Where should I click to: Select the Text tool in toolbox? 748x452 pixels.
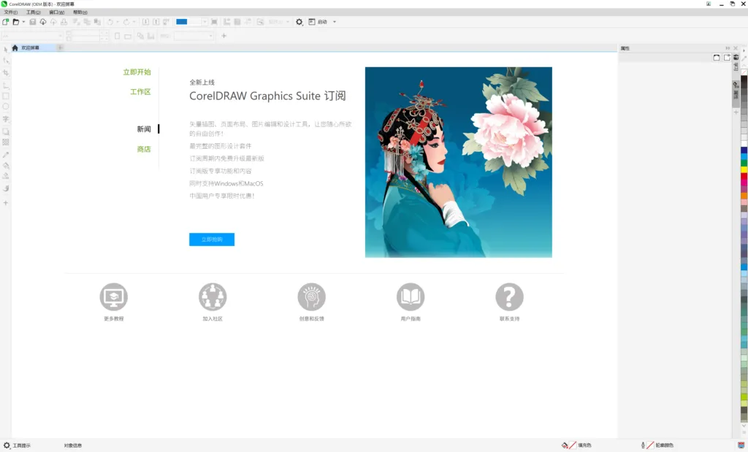tap(6, 119)
